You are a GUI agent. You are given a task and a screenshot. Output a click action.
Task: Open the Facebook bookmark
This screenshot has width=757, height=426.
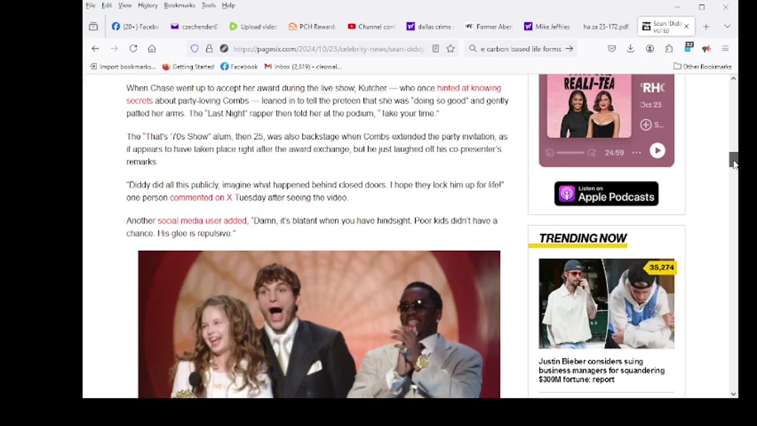239,67
